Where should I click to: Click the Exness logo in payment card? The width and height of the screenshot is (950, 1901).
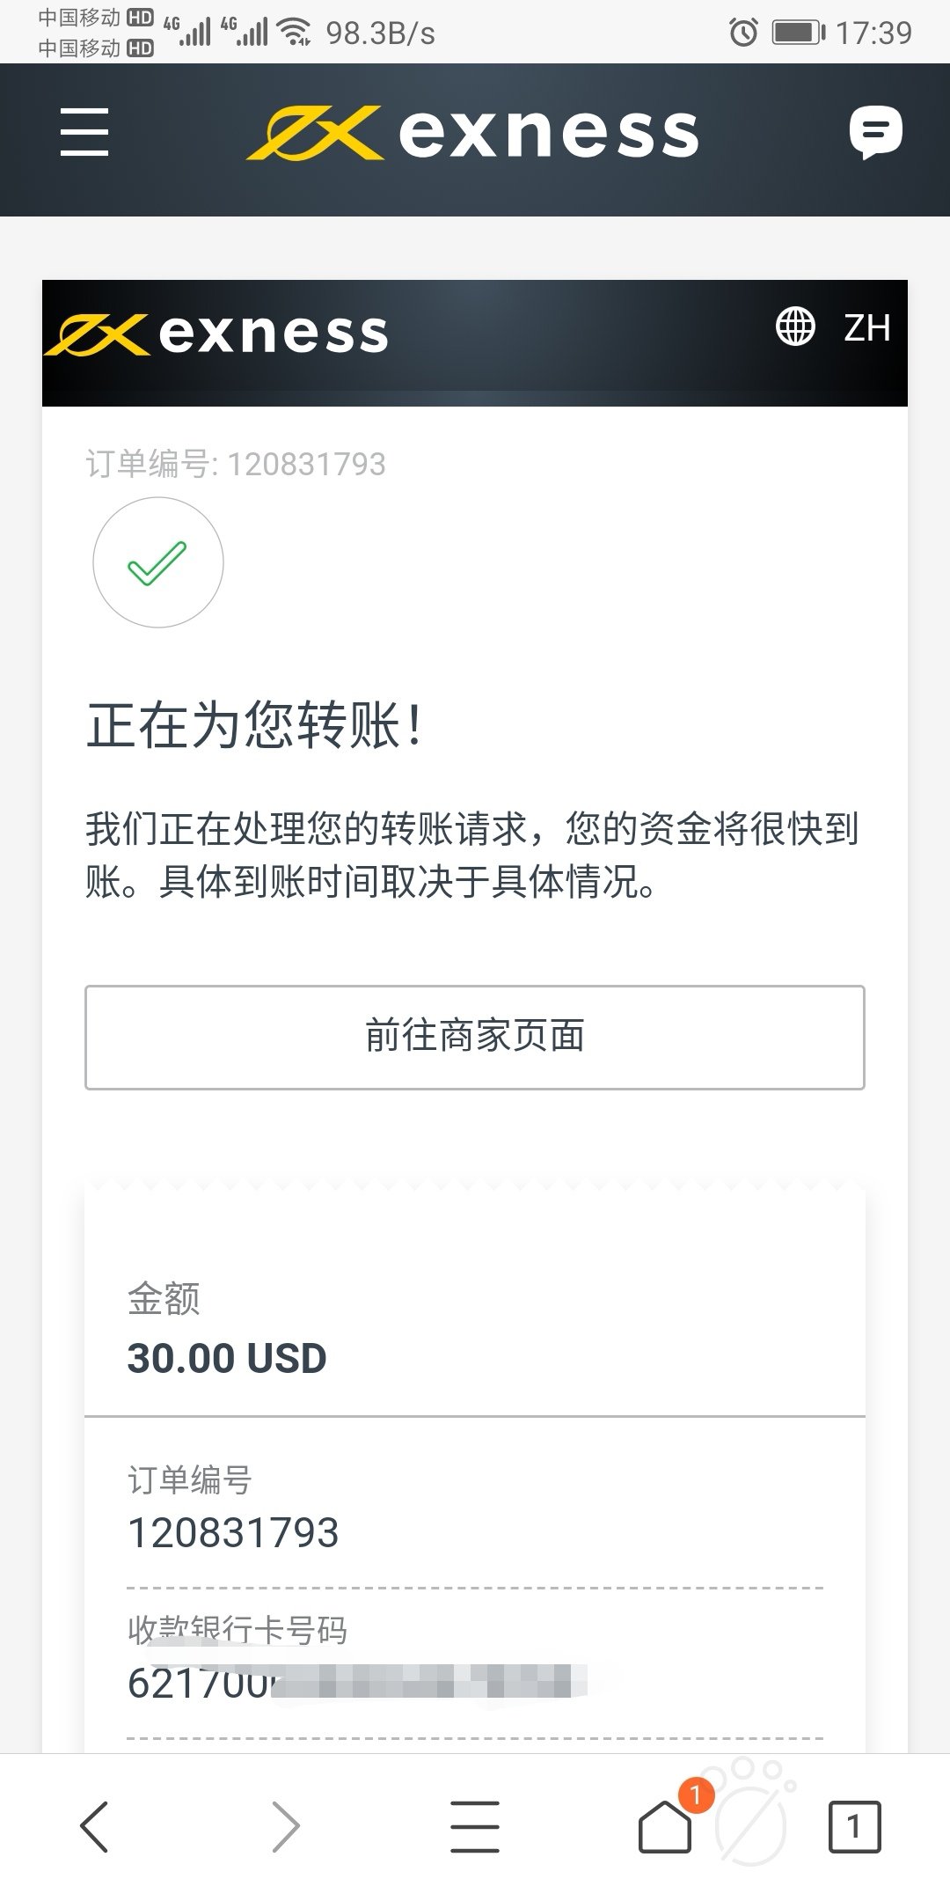click(217, 334)
